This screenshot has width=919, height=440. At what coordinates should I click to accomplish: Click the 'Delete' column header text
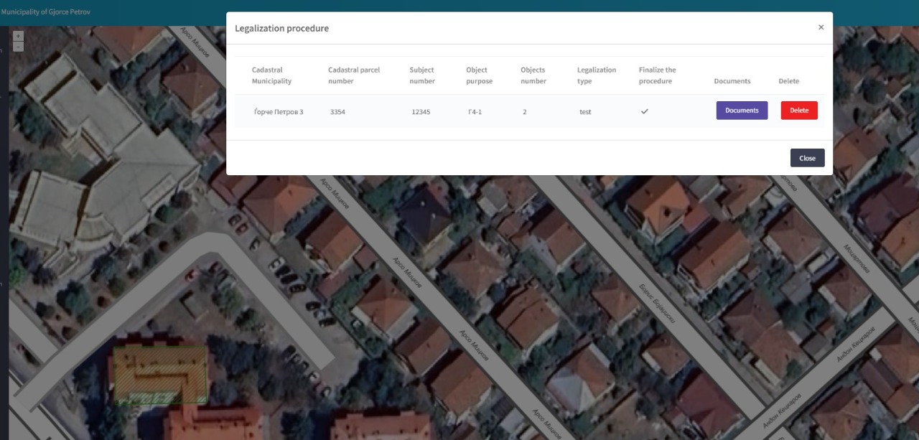coord(788,81)
